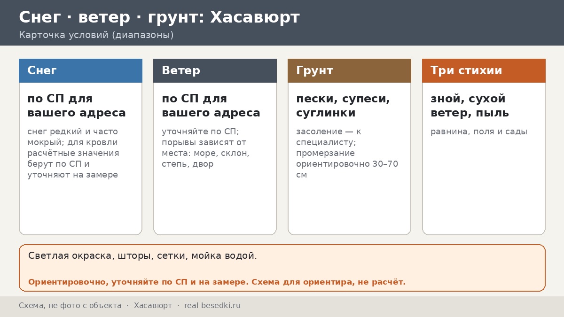Click note 'Светлая окраска, шторы, сетки, мойка водой.'
Screen dimensions: 564x317
[142, 256]
